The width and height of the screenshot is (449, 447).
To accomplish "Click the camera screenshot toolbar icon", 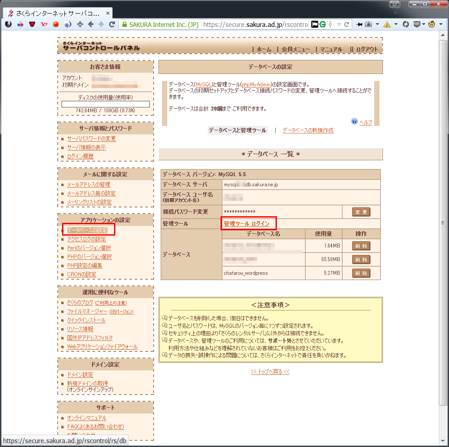I will coord(368,24).
